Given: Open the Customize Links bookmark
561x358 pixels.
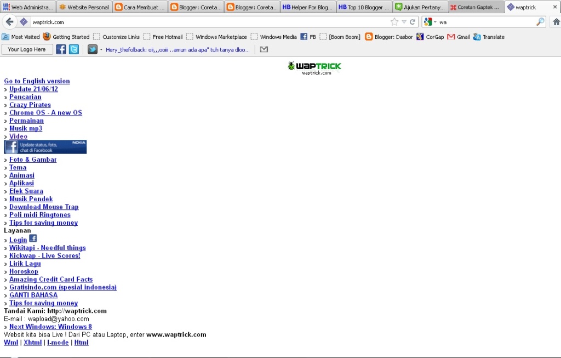Looking at the screenshot, I should click(116, 37).
